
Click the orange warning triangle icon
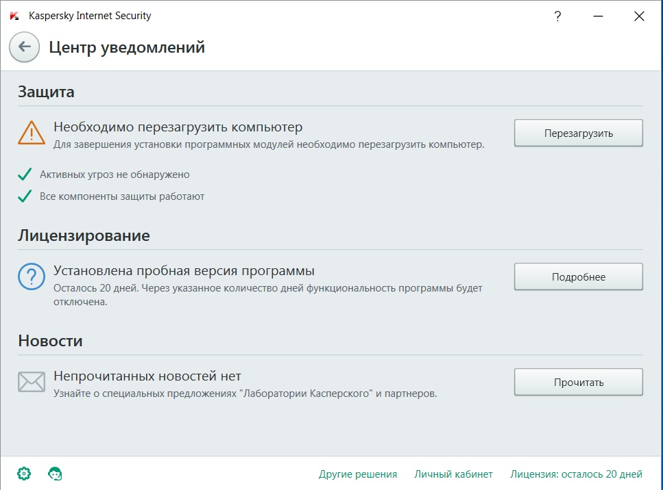click(32, 133)
